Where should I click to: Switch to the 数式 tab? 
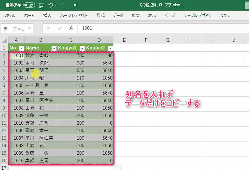point(100,15)
